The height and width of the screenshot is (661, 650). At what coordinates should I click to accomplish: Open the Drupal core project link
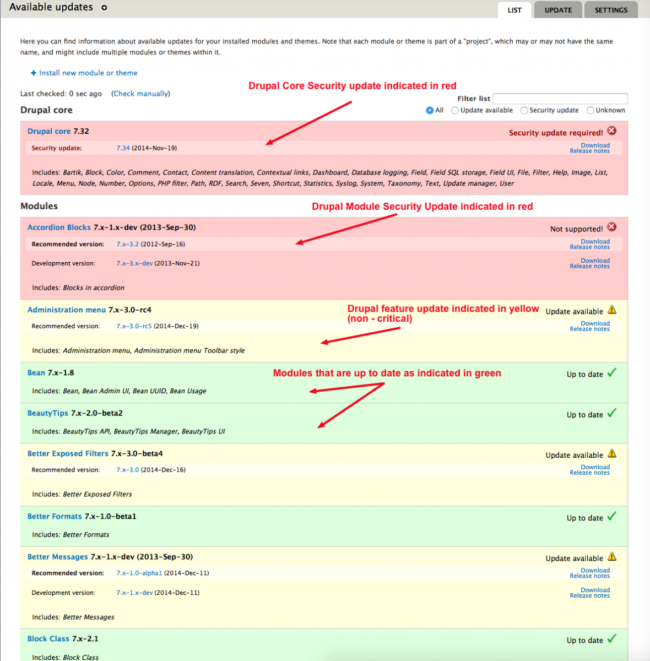point(49,131)
